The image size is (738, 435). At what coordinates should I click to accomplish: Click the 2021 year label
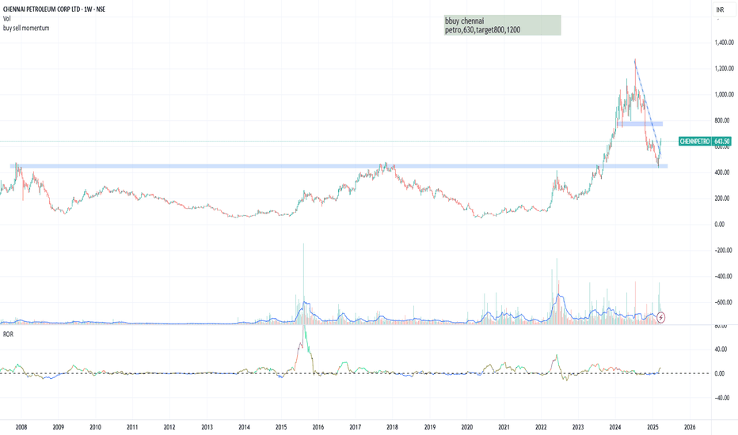tap(504, 427)
